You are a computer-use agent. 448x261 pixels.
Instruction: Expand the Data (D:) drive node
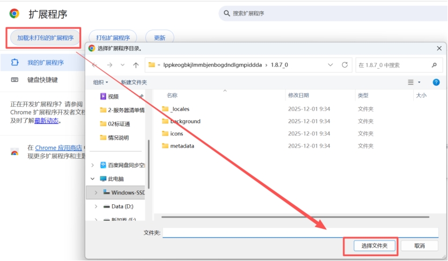click(x=96, y=206)
